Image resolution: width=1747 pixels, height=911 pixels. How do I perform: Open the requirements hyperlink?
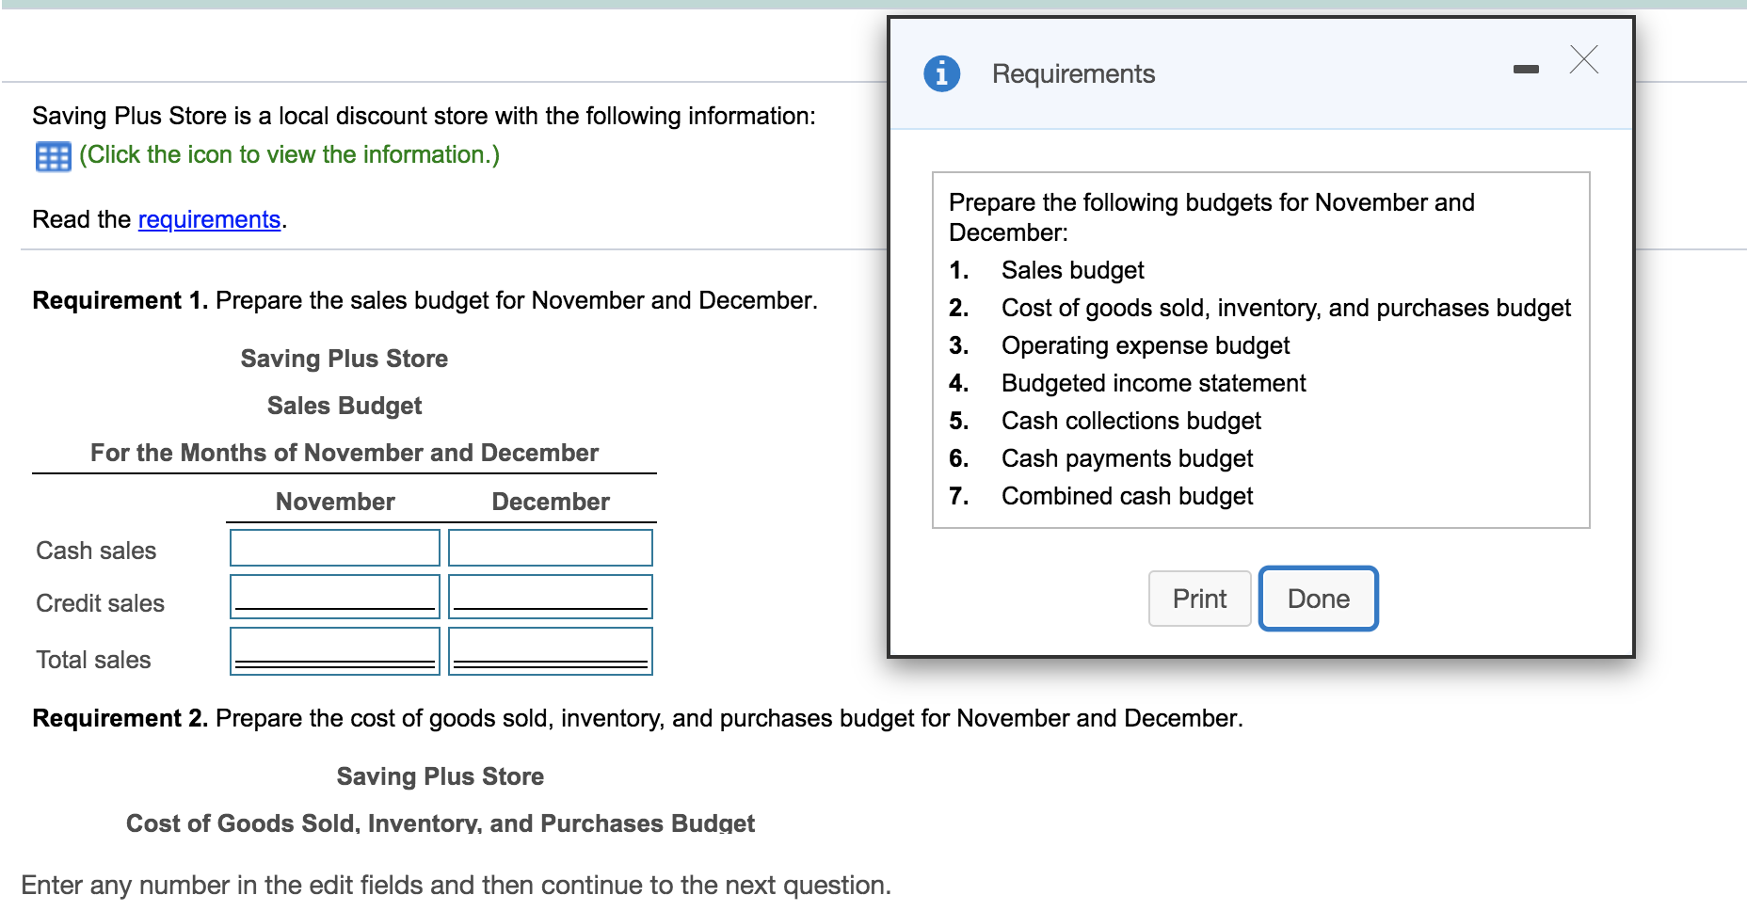pos(209,219)
